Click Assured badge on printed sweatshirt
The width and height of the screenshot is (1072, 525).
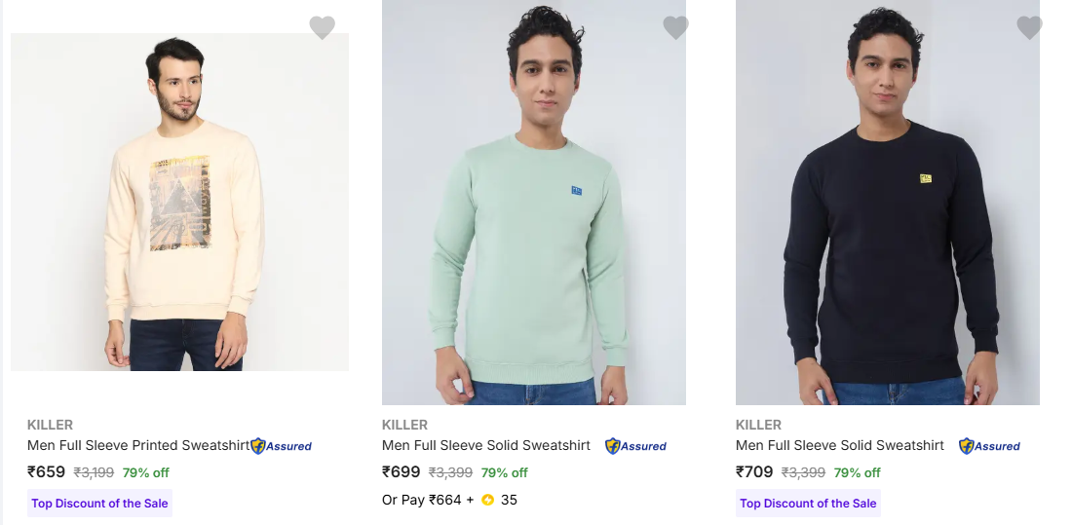282,446
